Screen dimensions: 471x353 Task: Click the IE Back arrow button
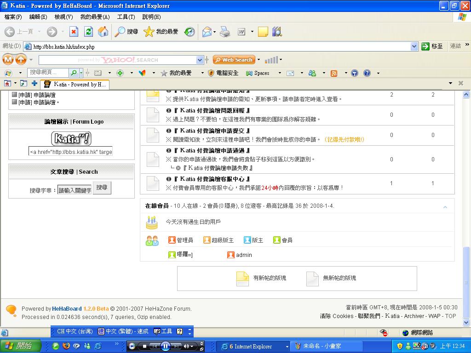(x=10, y=32)
